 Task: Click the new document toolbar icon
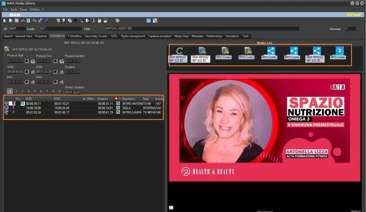tap(5, 21)
